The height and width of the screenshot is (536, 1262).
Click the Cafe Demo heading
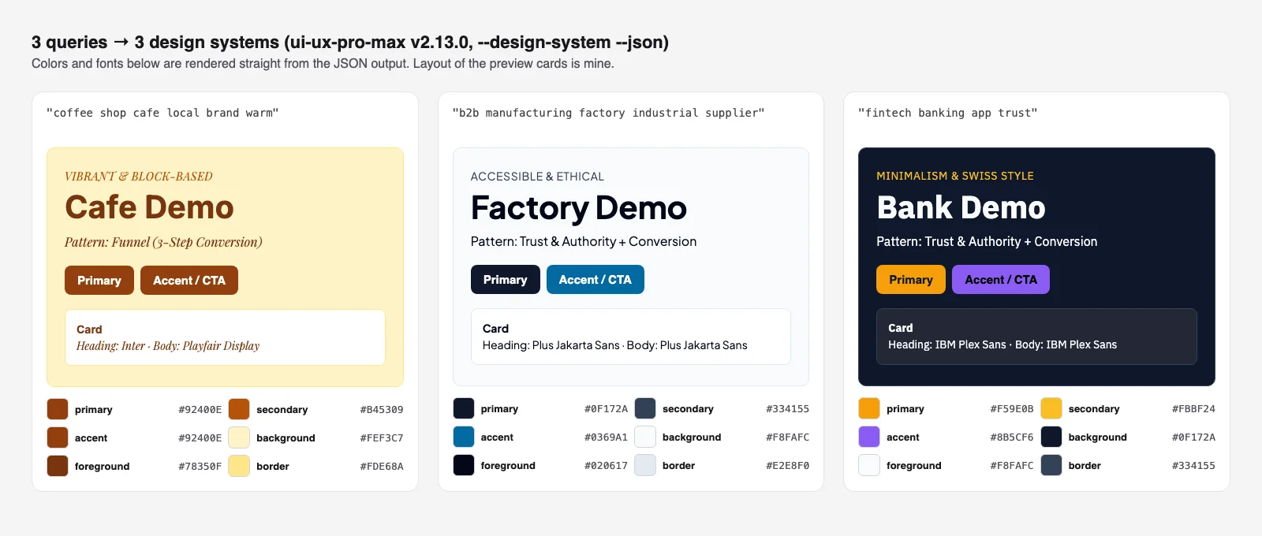coord(149,207)
